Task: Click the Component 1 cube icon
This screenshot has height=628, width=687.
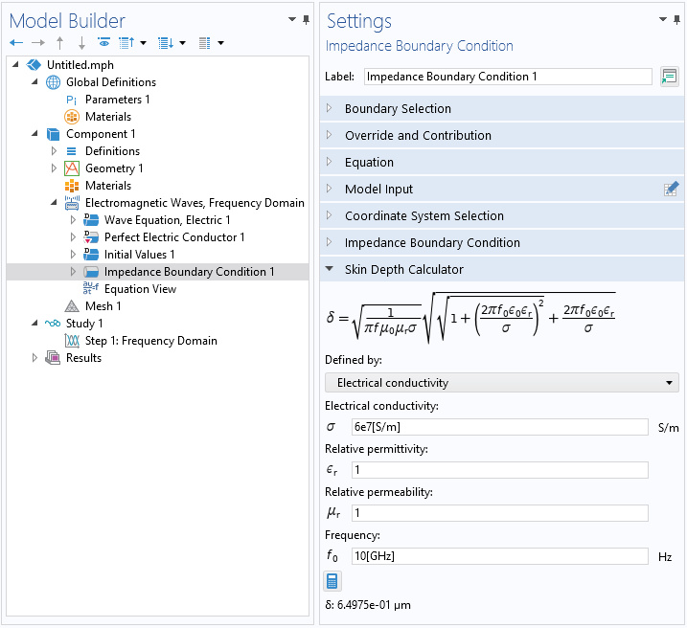Action: click(53, 134)
